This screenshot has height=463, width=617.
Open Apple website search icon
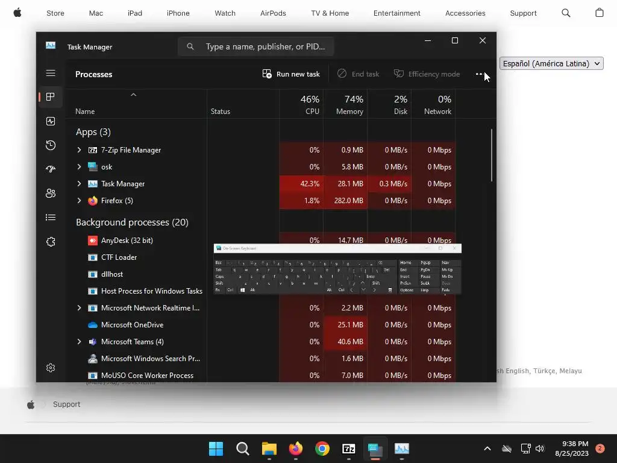(566, 13)
